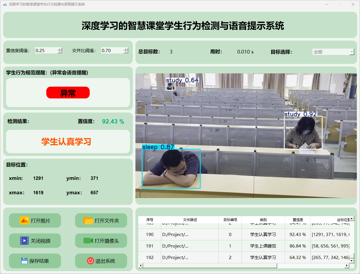The image size is (360, 274).
Task: Click the floppy disk save results icon
Action: (24, 261)
